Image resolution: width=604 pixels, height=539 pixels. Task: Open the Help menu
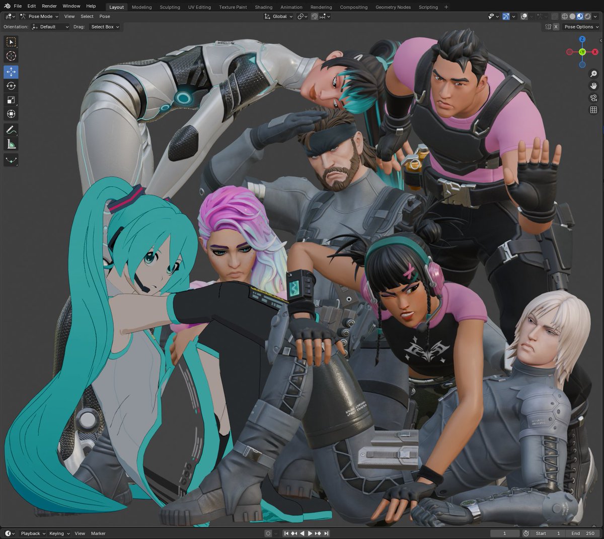click(x=91, y=6)
